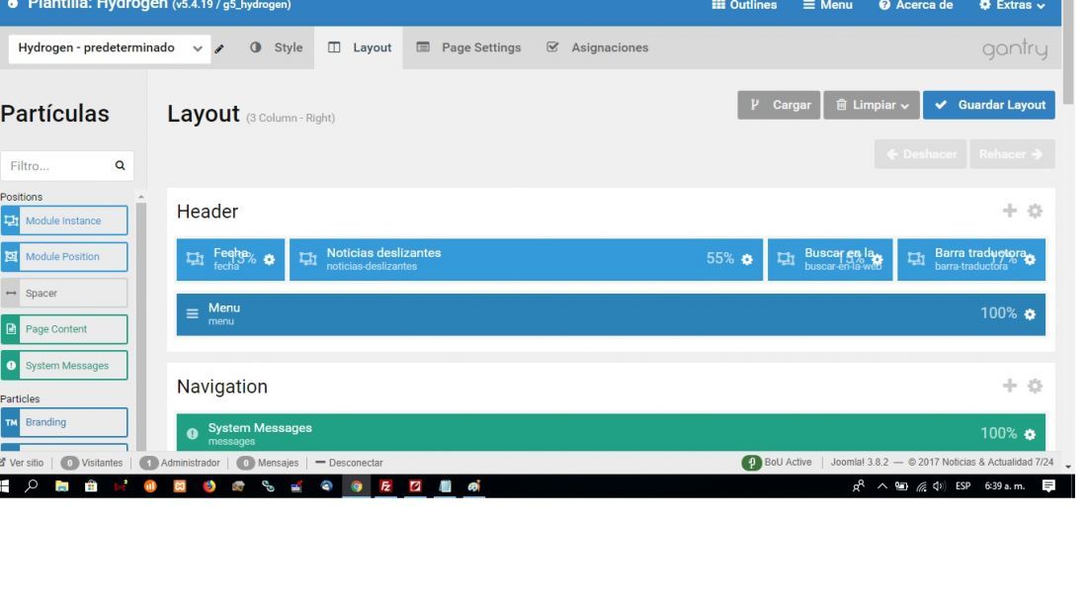This screenshot has height=611, width=1087.
Task: Open settings gear of Buscar en la web module
Action: pos(877,259)
